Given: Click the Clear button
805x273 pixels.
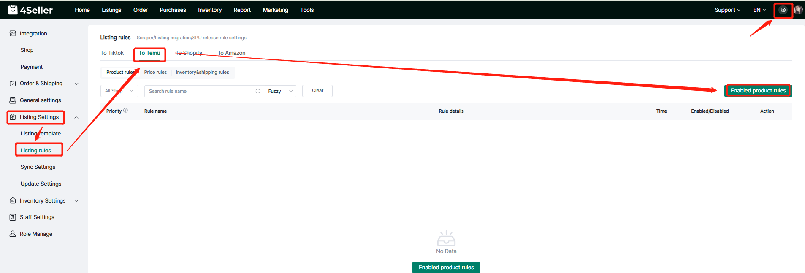Looking at the screenshot, I should click(x=317, y=91).
